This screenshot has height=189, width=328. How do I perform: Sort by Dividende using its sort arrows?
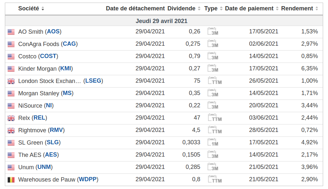pyautogui.click(x=199, y=8)
